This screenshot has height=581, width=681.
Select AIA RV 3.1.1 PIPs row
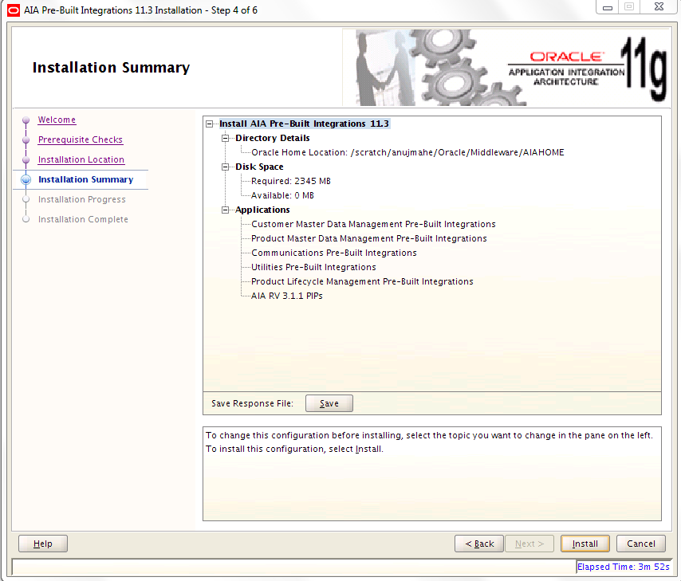(x=287, y=296)
